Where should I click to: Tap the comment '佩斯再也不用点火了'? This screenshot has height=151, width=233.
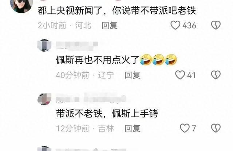[x=98, y=60]
